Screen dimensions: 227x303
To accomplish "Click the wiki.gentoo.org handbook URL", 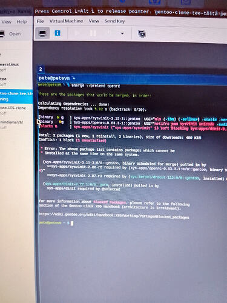I will (114, 215).
